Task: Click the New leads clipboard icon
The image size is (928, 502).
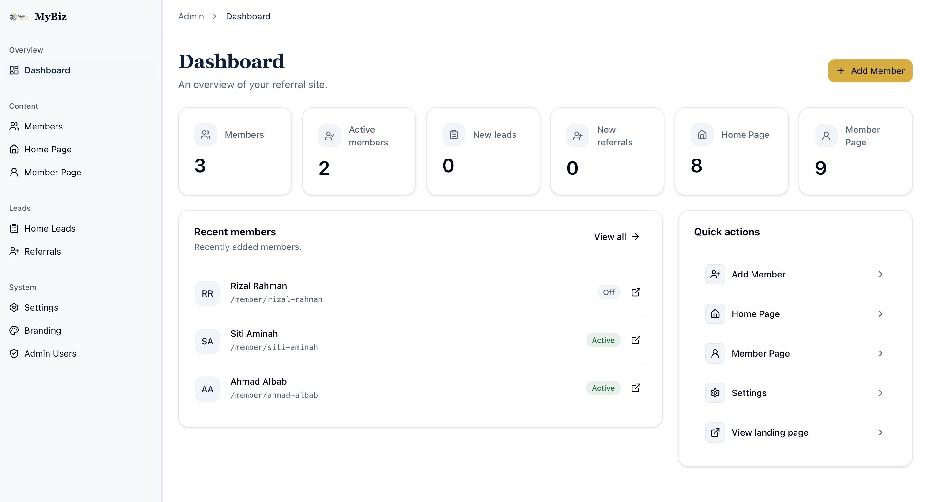Action: [453, 135]
